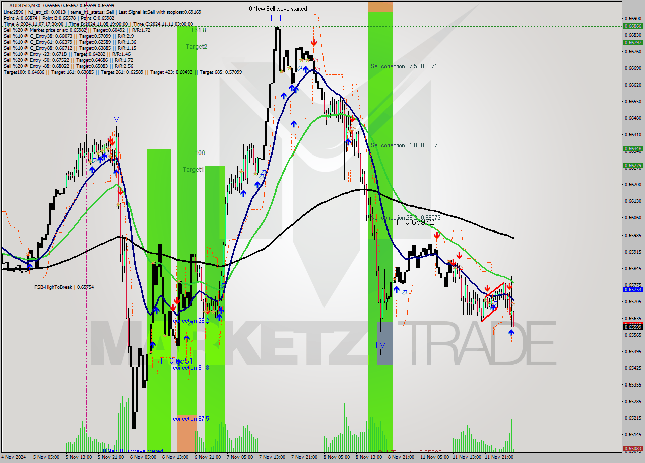Click the '11 Nov 05:00' time label
The image size is (645, 463).
[x=433, y=457]
